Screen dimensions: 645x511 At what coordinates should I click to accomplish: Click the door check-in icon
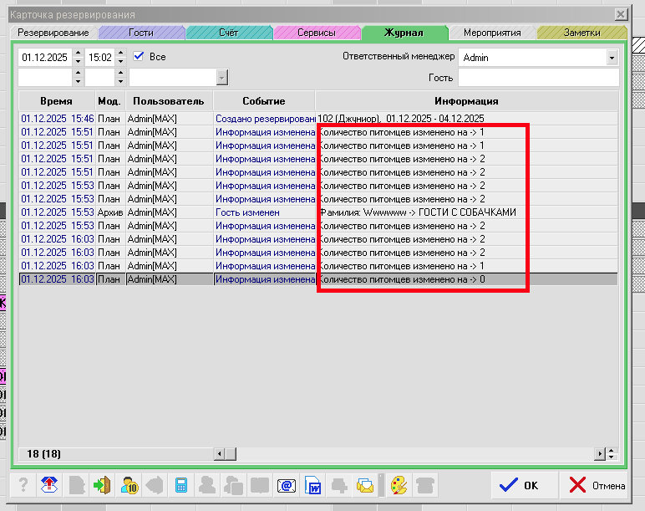[x=102, y=485]
